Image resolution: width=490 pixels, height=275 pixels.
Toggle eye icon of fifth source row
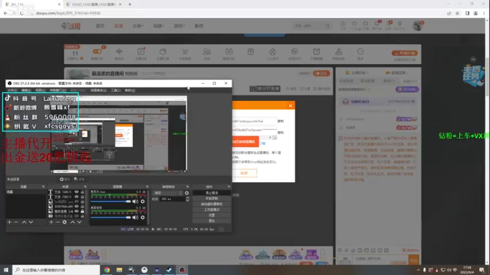tap(77, 211)
